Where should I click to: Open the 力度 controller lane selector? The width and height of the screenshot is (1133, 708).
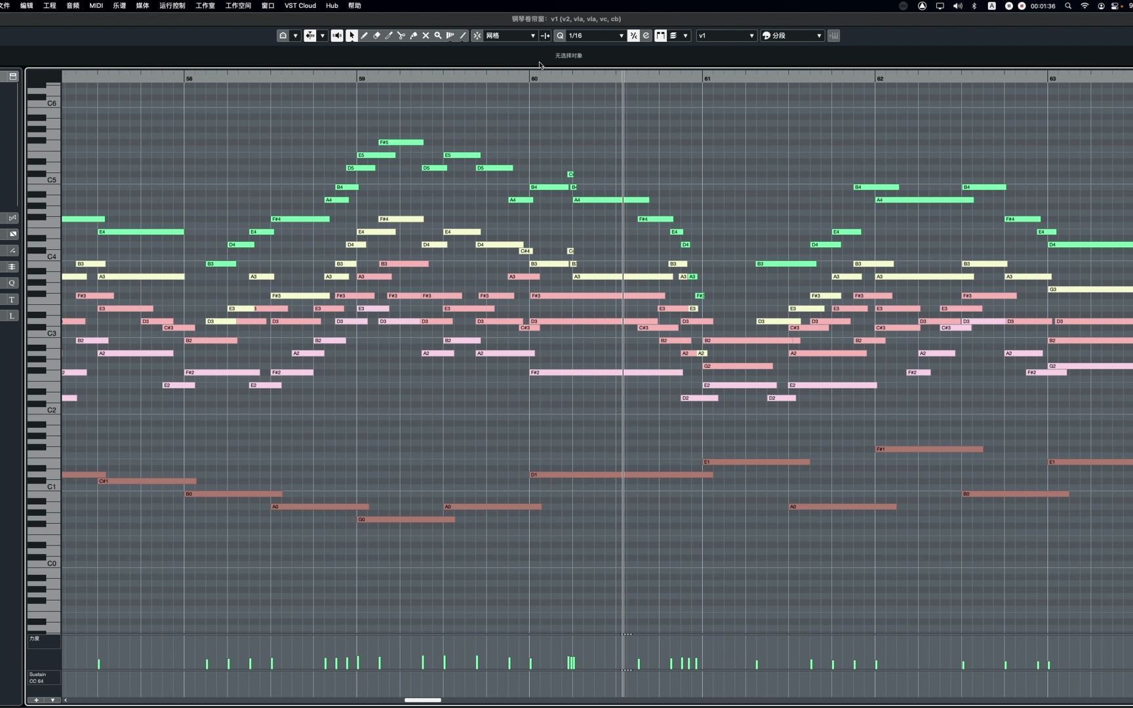click(x=44, y=641)
